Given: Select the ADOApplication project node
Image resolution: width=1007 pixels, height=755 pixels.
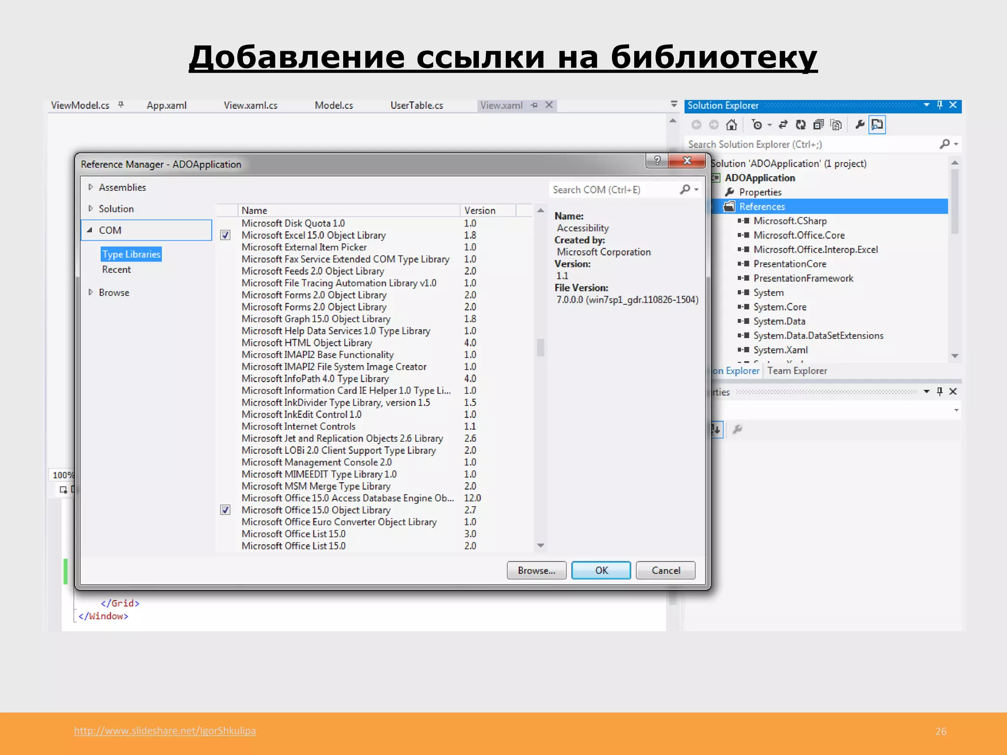Looking at the screenshot, I should pos(760,178).
